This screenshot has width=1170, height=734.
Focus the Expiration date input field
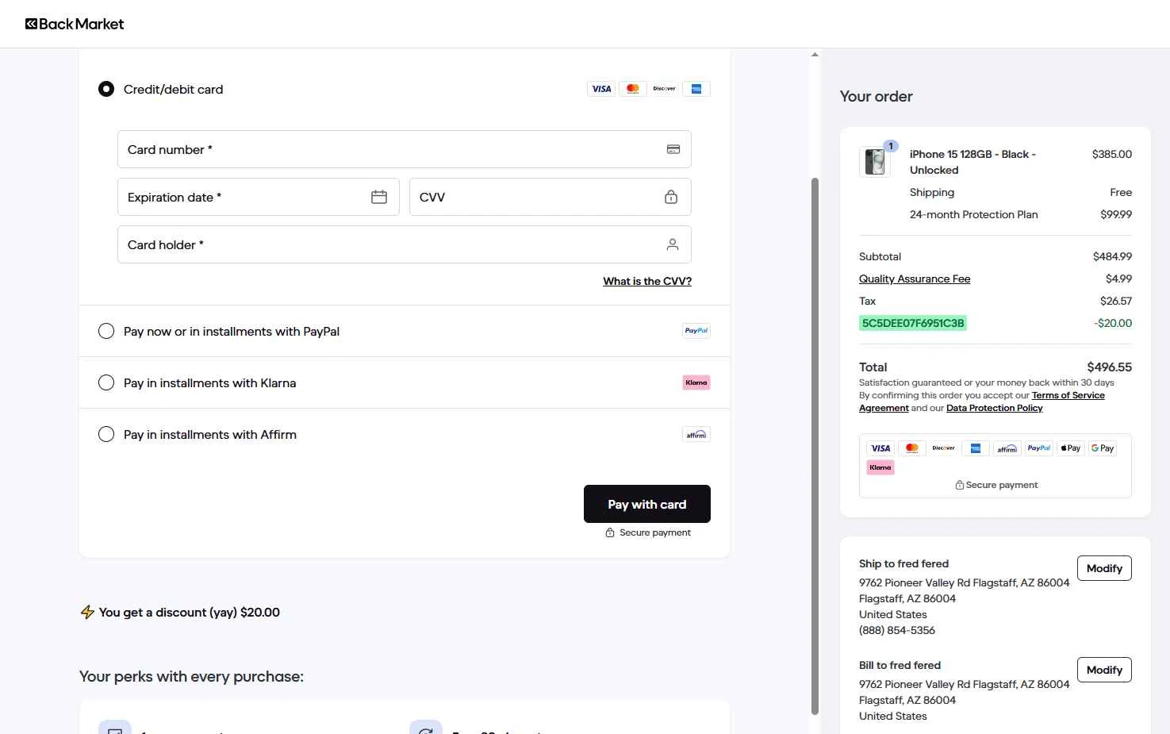[259, 197]
